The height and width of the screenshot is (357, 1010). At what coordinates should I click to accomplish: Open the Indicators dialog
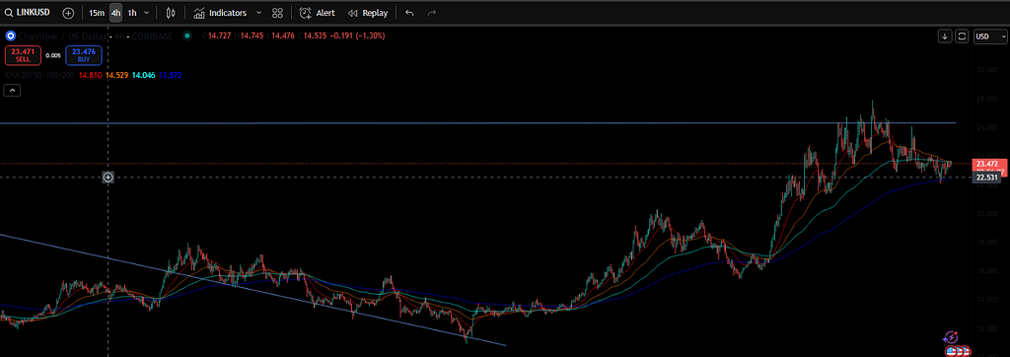220,13
